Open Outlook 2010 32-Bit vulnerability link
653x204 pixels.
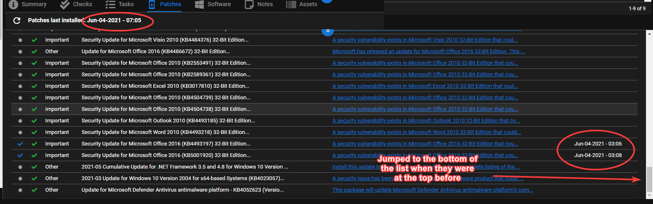tap(426, 121)
